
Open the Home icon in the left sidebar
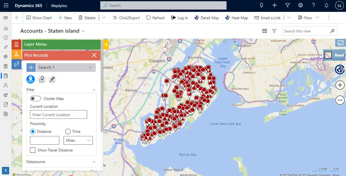[x=5, y=28]
